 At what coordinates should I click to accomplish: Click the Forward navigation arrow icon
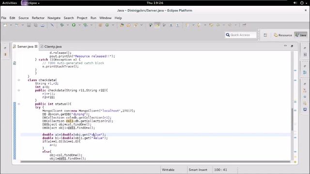tap(230, 25)
